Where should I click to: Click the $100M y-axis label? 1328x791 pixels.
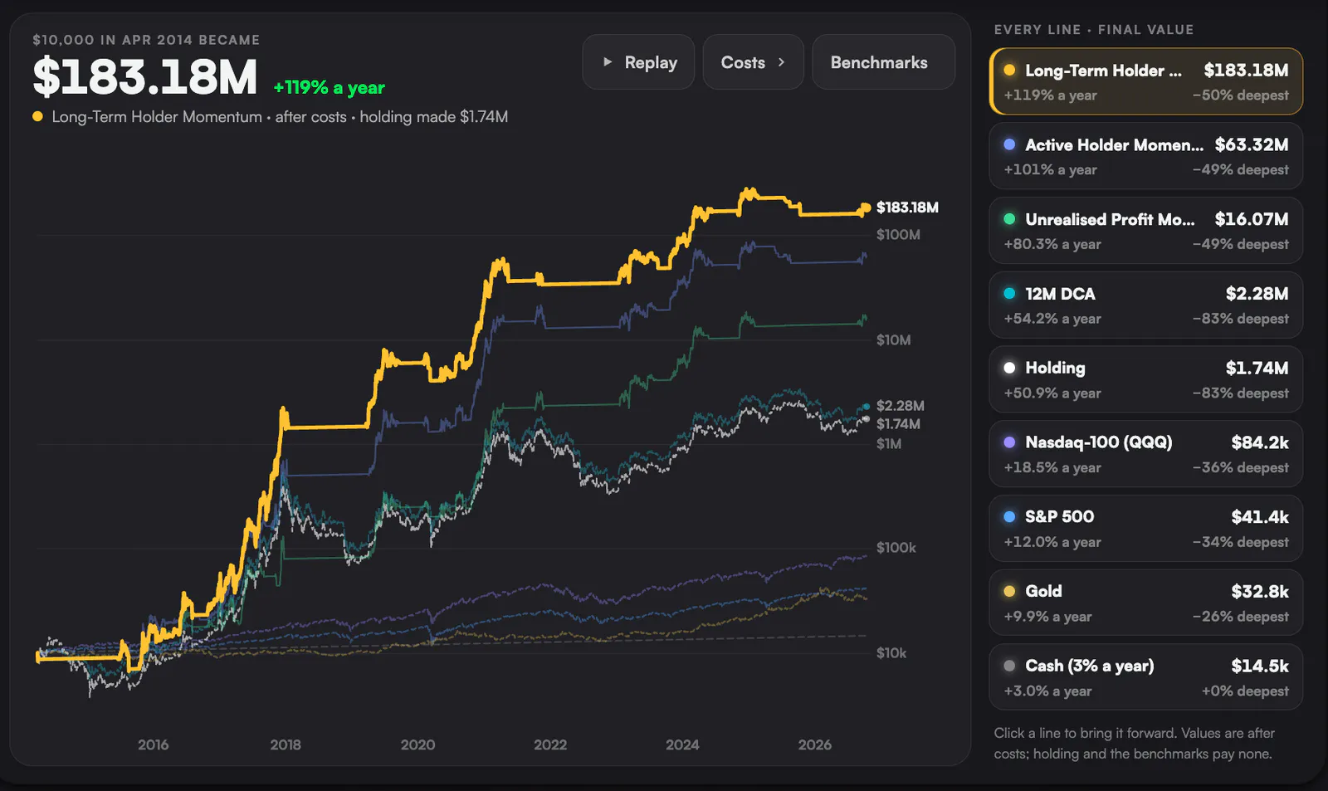click(898, 235)
